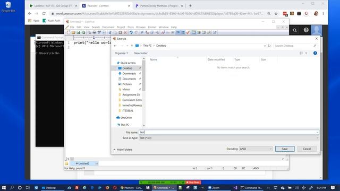Viewport: 340px width, 191px height.
Task: Click Pearson page help question icon
Action: click(x=306, y=30)
